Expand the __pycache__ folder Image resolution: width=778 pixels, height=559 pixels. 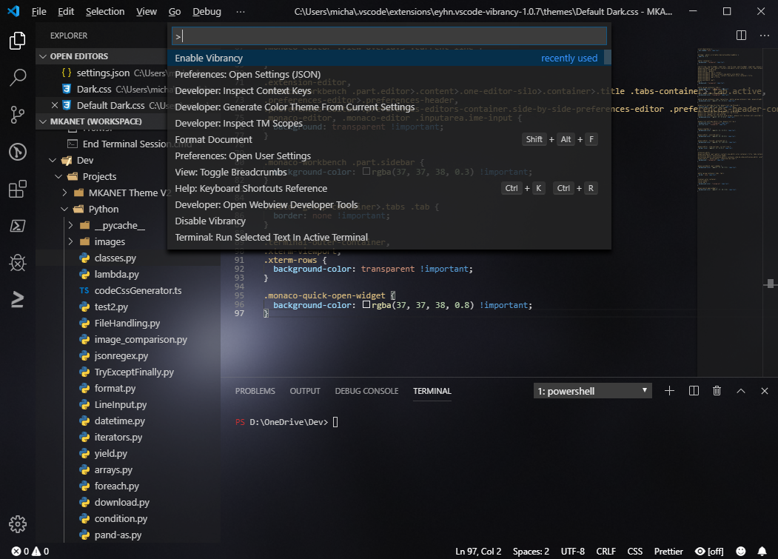70,225
